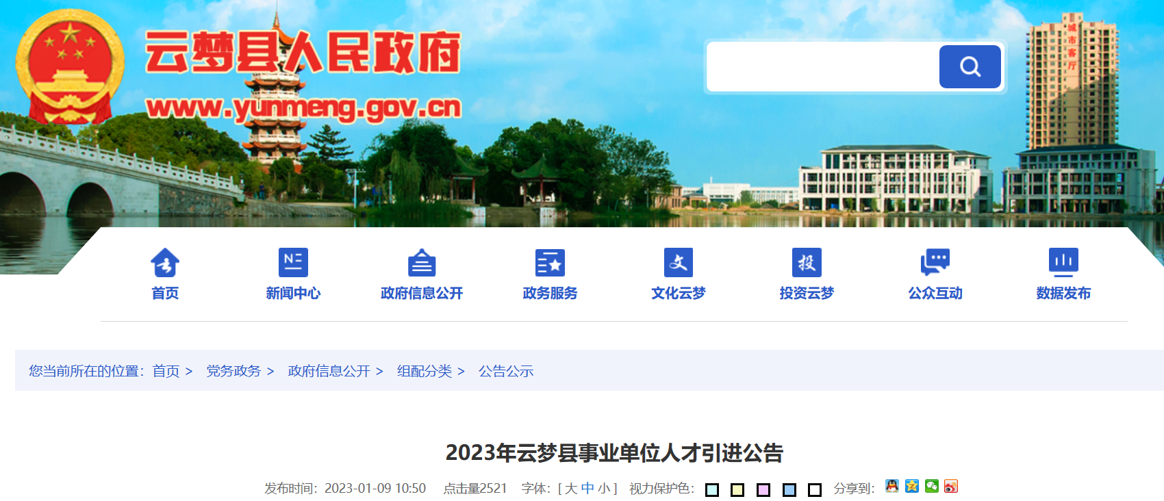Open the 首页 navigation menu label

pyautogui.click(x=165, y=294)
